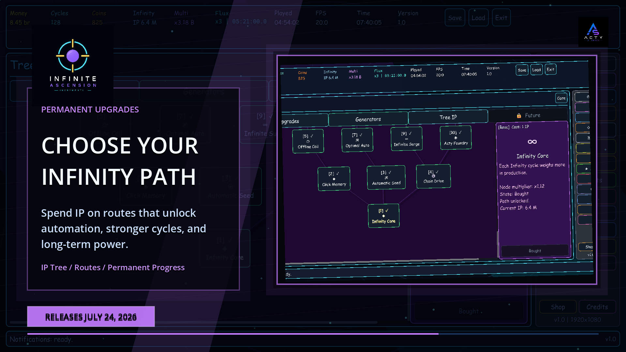The width and height of the screenshot is (626, 352).
Task: Click the "Path unlocked." line
Action: pyautogui.click(x=514, y=201)
